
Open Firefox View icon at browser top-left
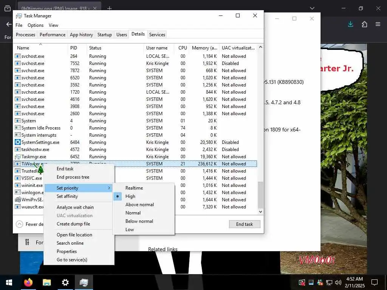[8, 8]
